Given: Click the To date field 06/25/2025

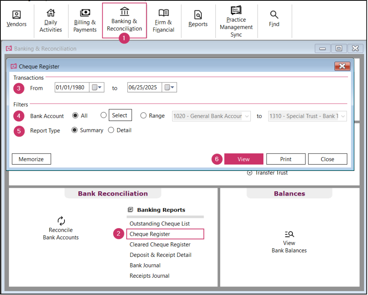Looking at the screenshot, I should pos(144,88).
